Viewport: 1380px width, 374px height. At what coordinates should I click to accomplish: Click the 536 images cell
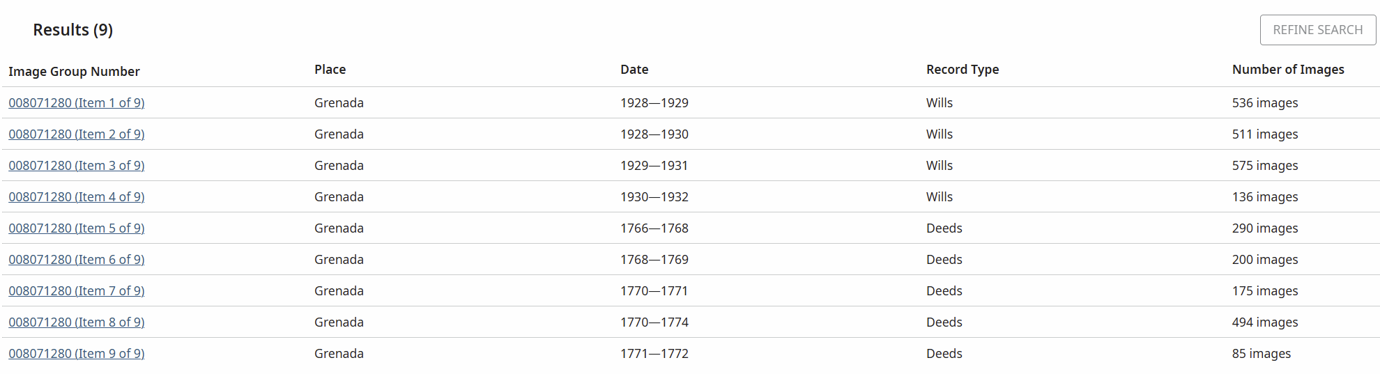coord(1264,103)
